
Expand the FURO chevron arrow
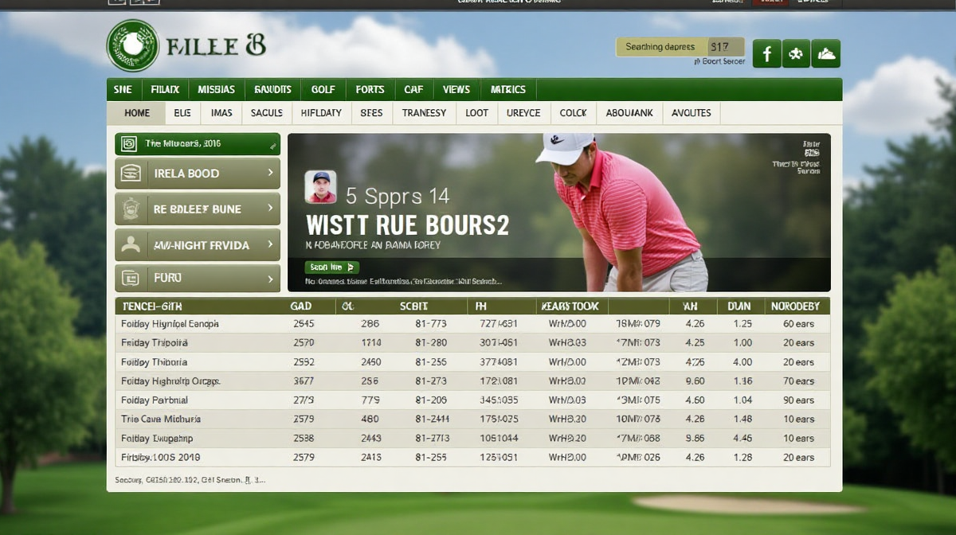click(270, 279)
